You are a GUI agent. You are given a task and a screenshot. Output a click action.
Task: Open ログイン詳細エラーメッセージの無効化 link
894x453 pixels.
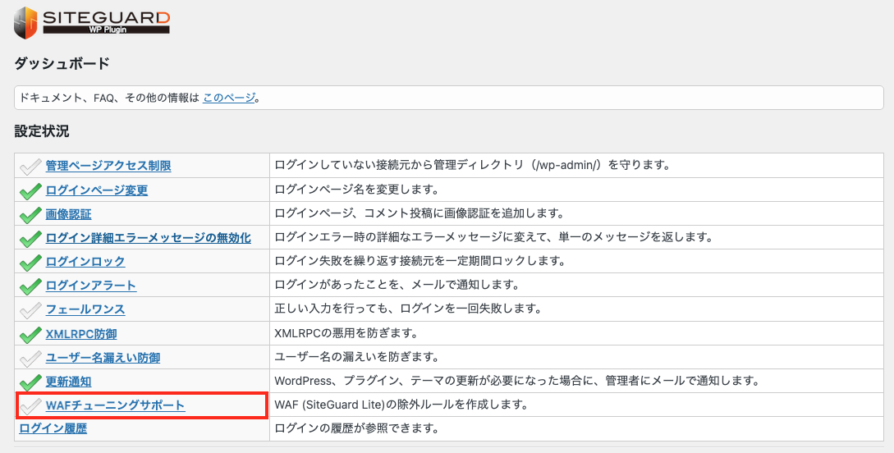tap(148, 238)
